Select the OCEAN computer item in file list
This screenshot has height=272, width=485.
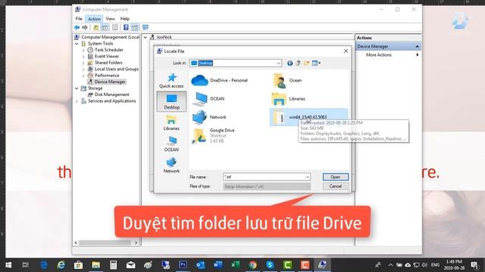coord(208,99)
